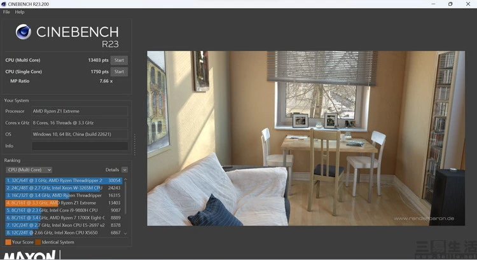This screenshot has width=477, height=260.
Task: Select ranking row Intel Xeon CPU E5-2697 v2
Action: pyautogui.click(x=64, y=225)
